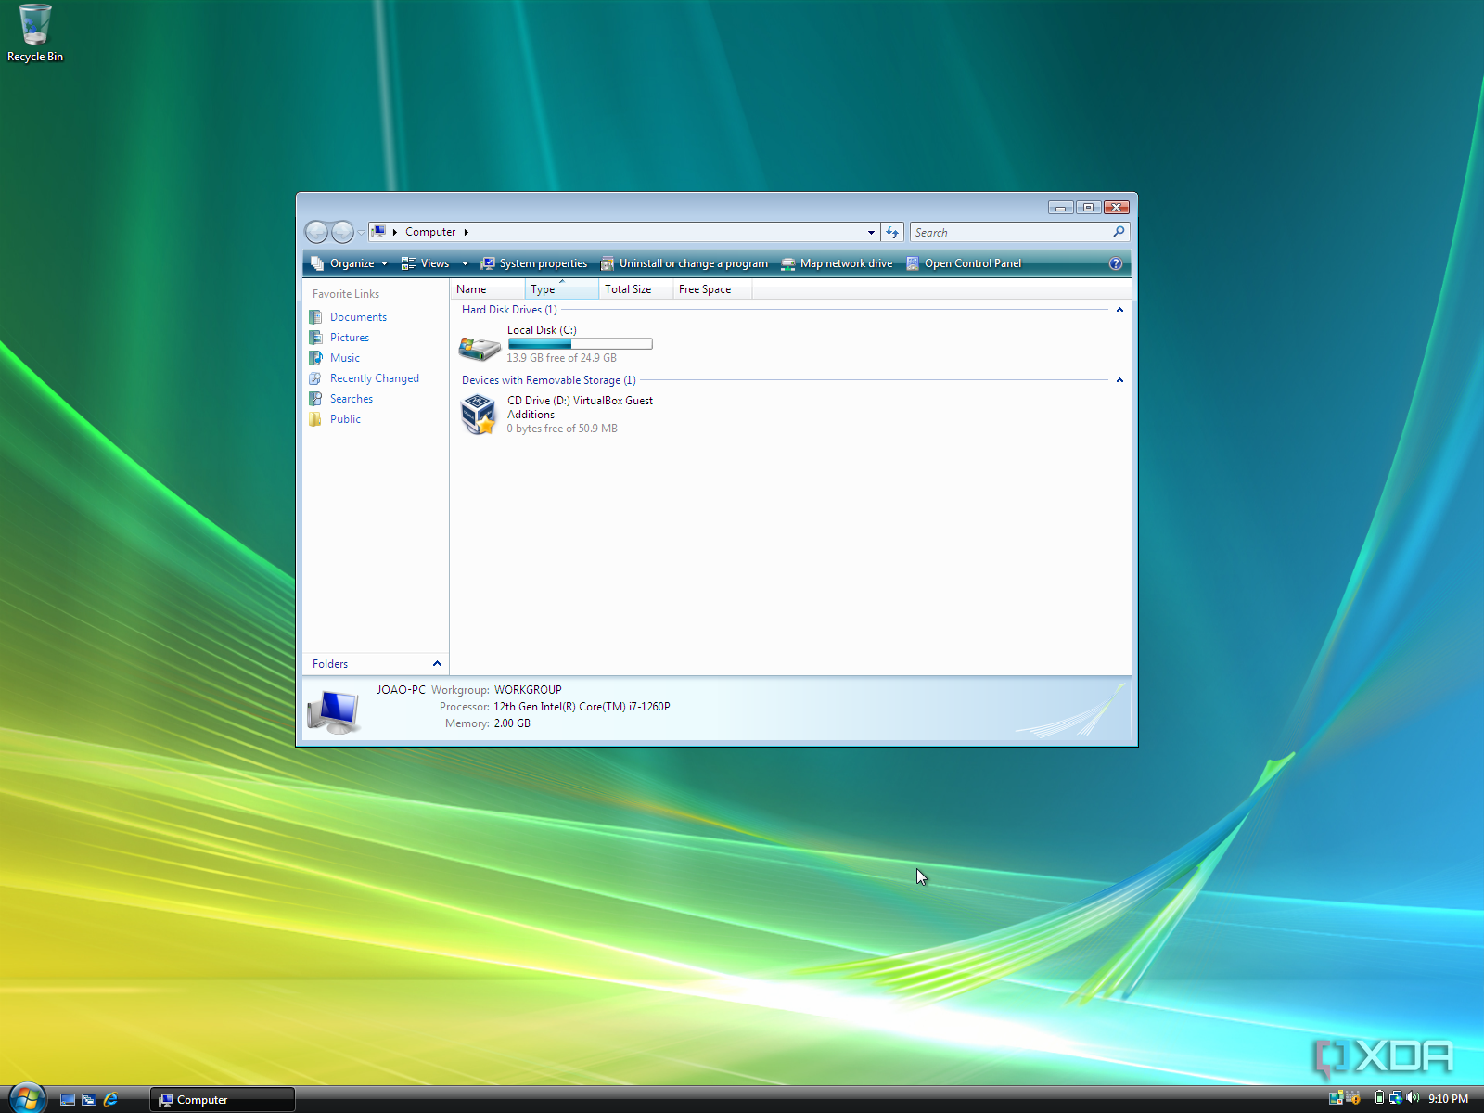This screenshot has height=1113, width=1484.
Task: Click Devices with Removable Storage header
Action: pyautogui.click(x=549, y=380)
